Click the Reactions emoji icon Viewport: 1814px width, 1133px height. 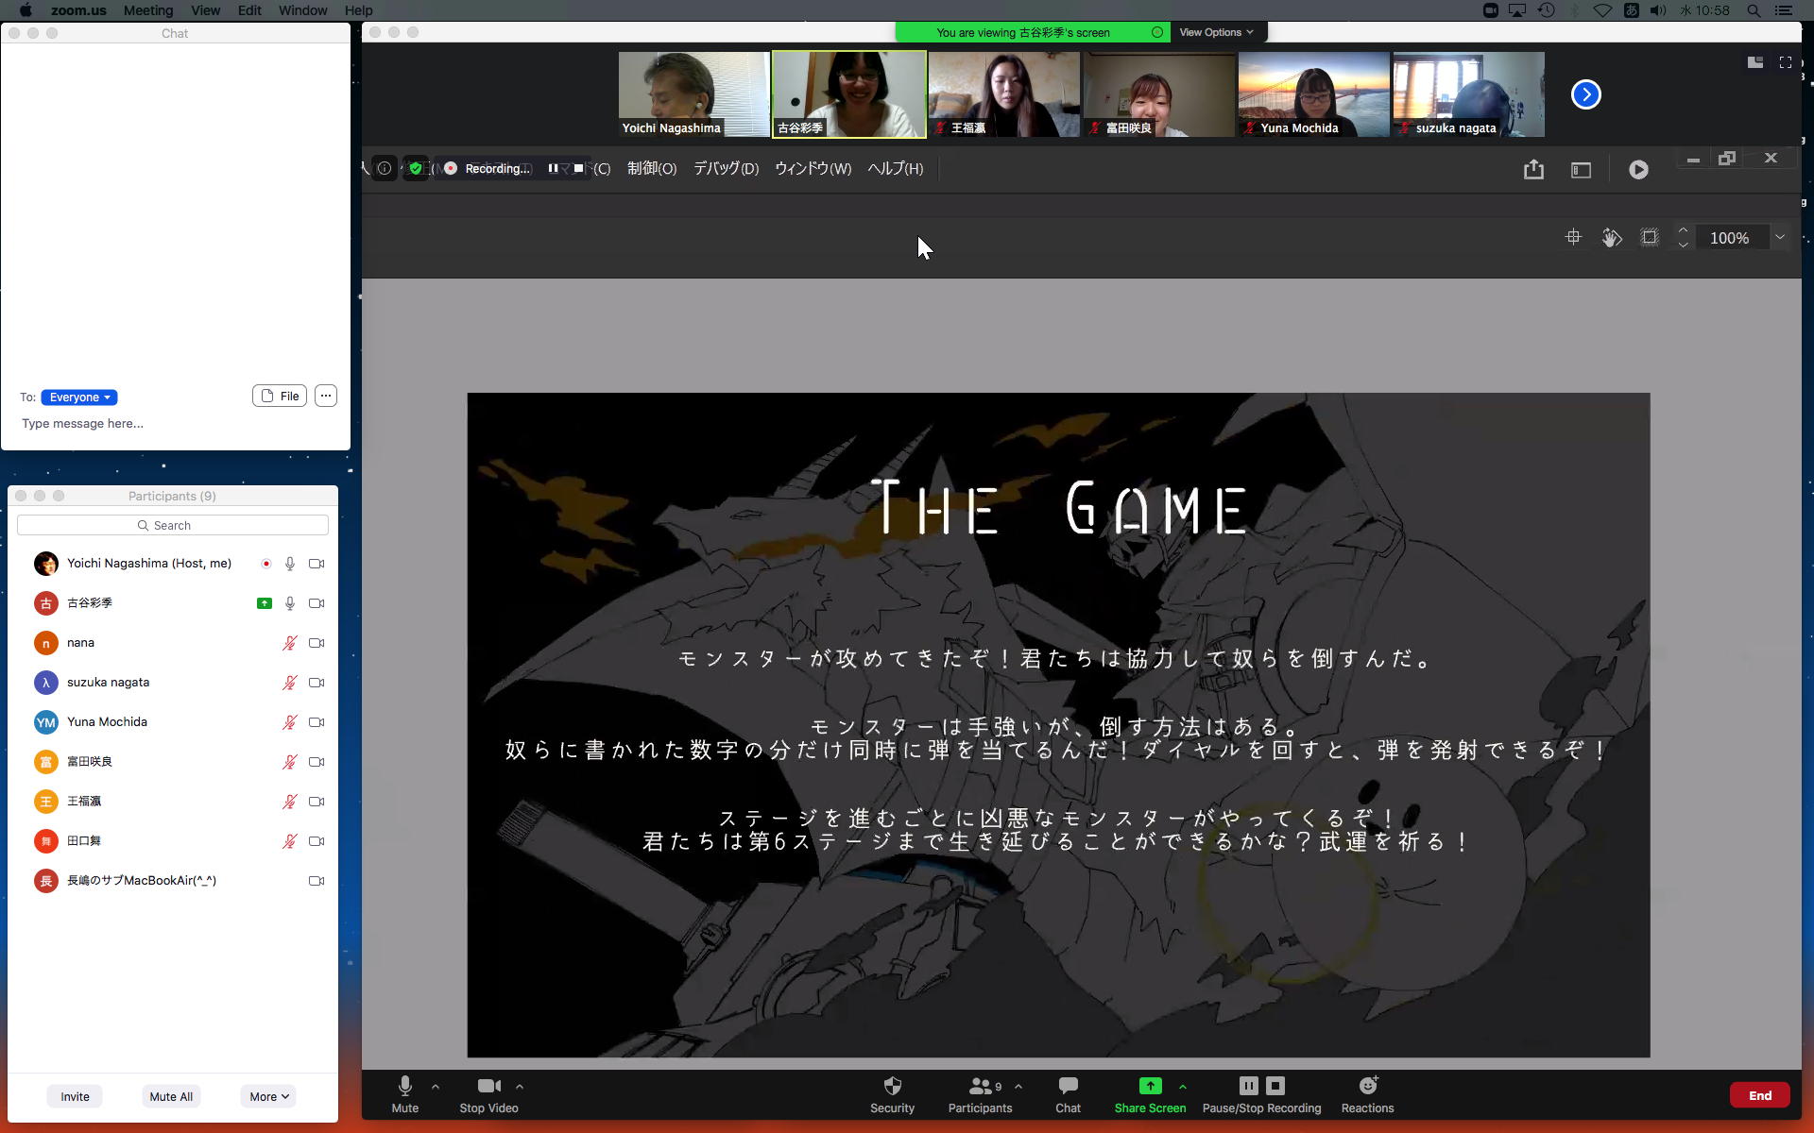coord(1367,1087)
